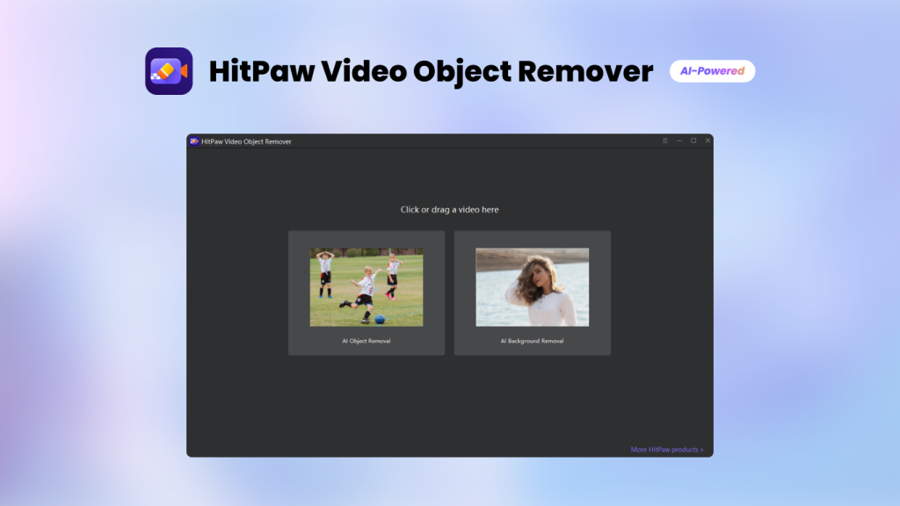Click the large HitPaw logo icon in banner
This screenshot has width=900, height=506.
click(x=169, y=71)
